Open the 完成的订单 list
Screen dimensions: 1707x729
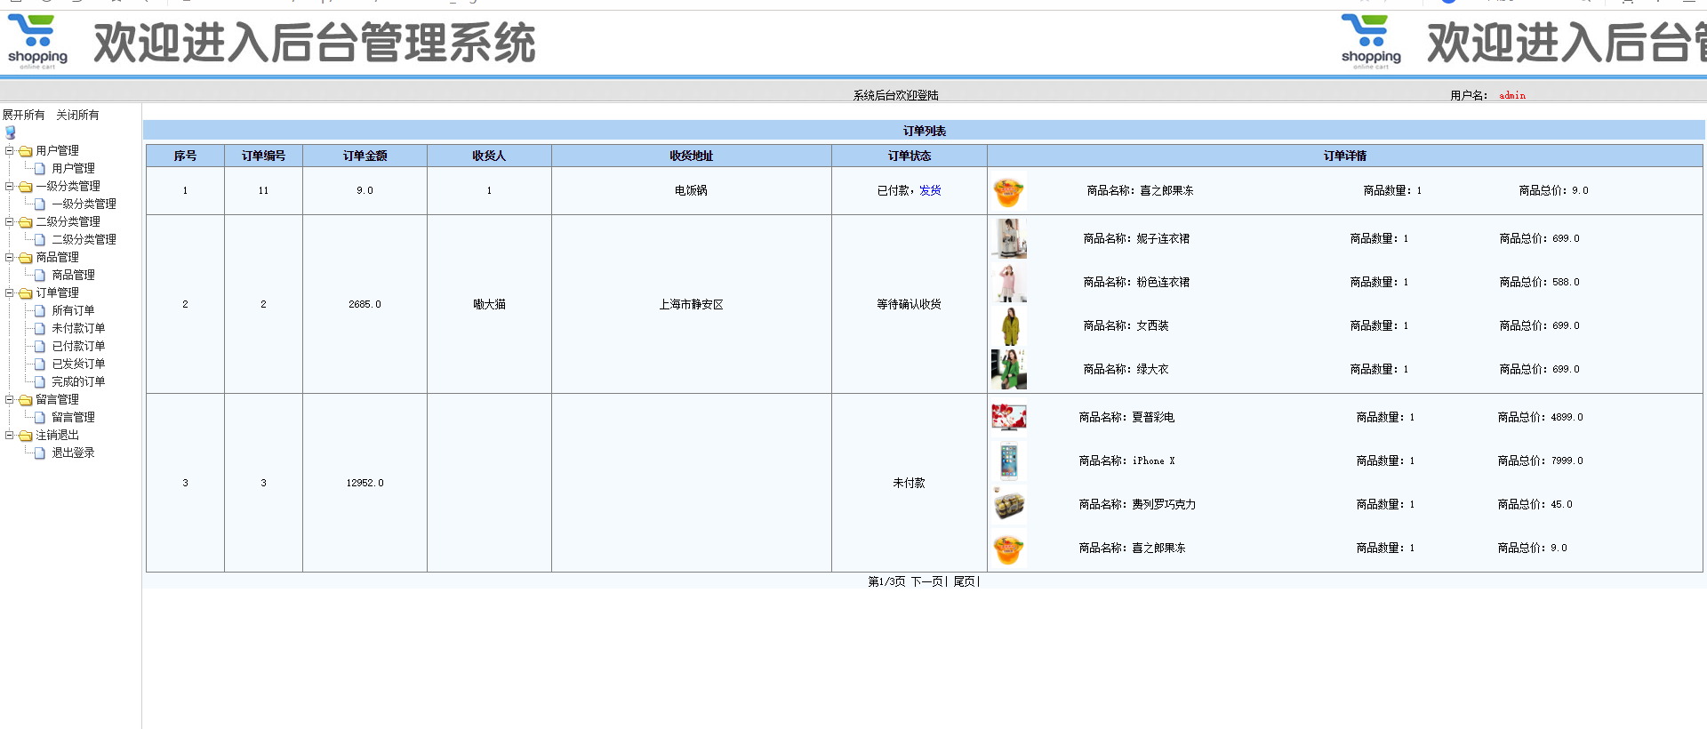(x=78, y=381)
